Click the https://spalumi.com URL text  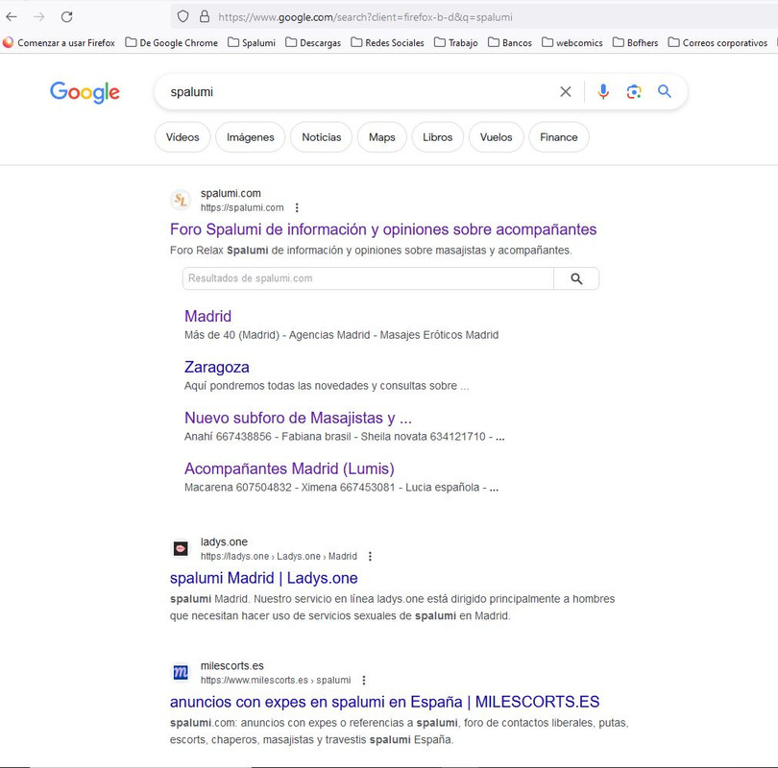[x=242, y=207]
